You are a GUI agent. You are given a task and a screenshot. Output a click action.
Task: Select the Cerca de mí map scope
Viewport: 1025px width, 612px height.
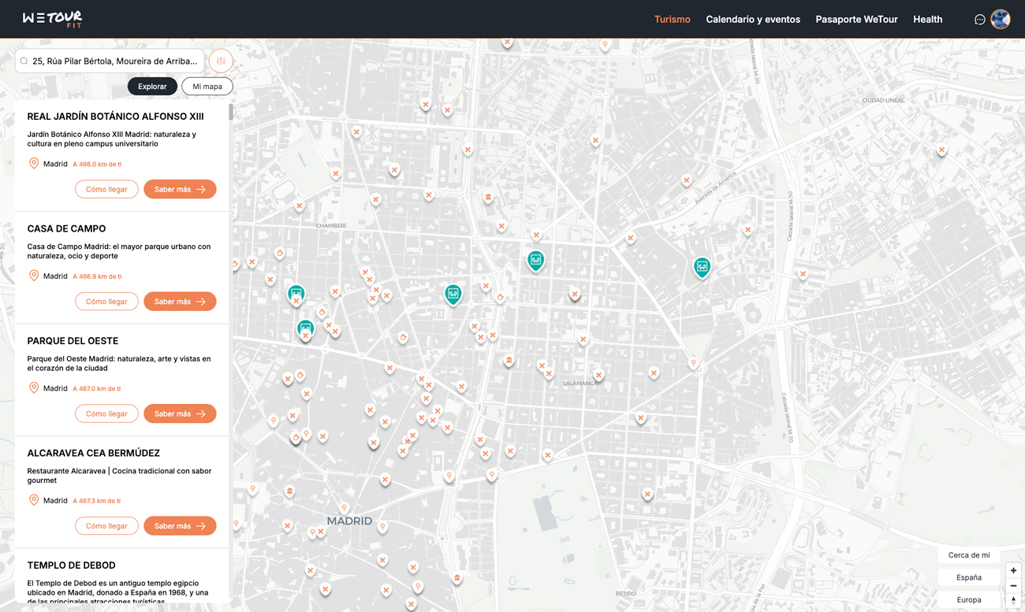click(968, 555)
